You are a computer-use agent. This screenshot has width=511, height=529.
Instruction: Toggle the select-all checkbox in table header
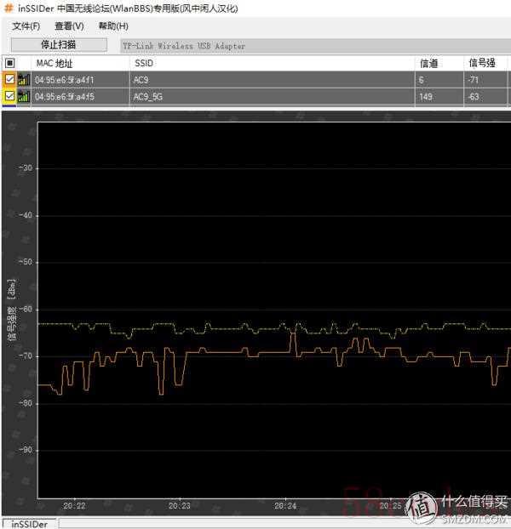pos(9,63)
